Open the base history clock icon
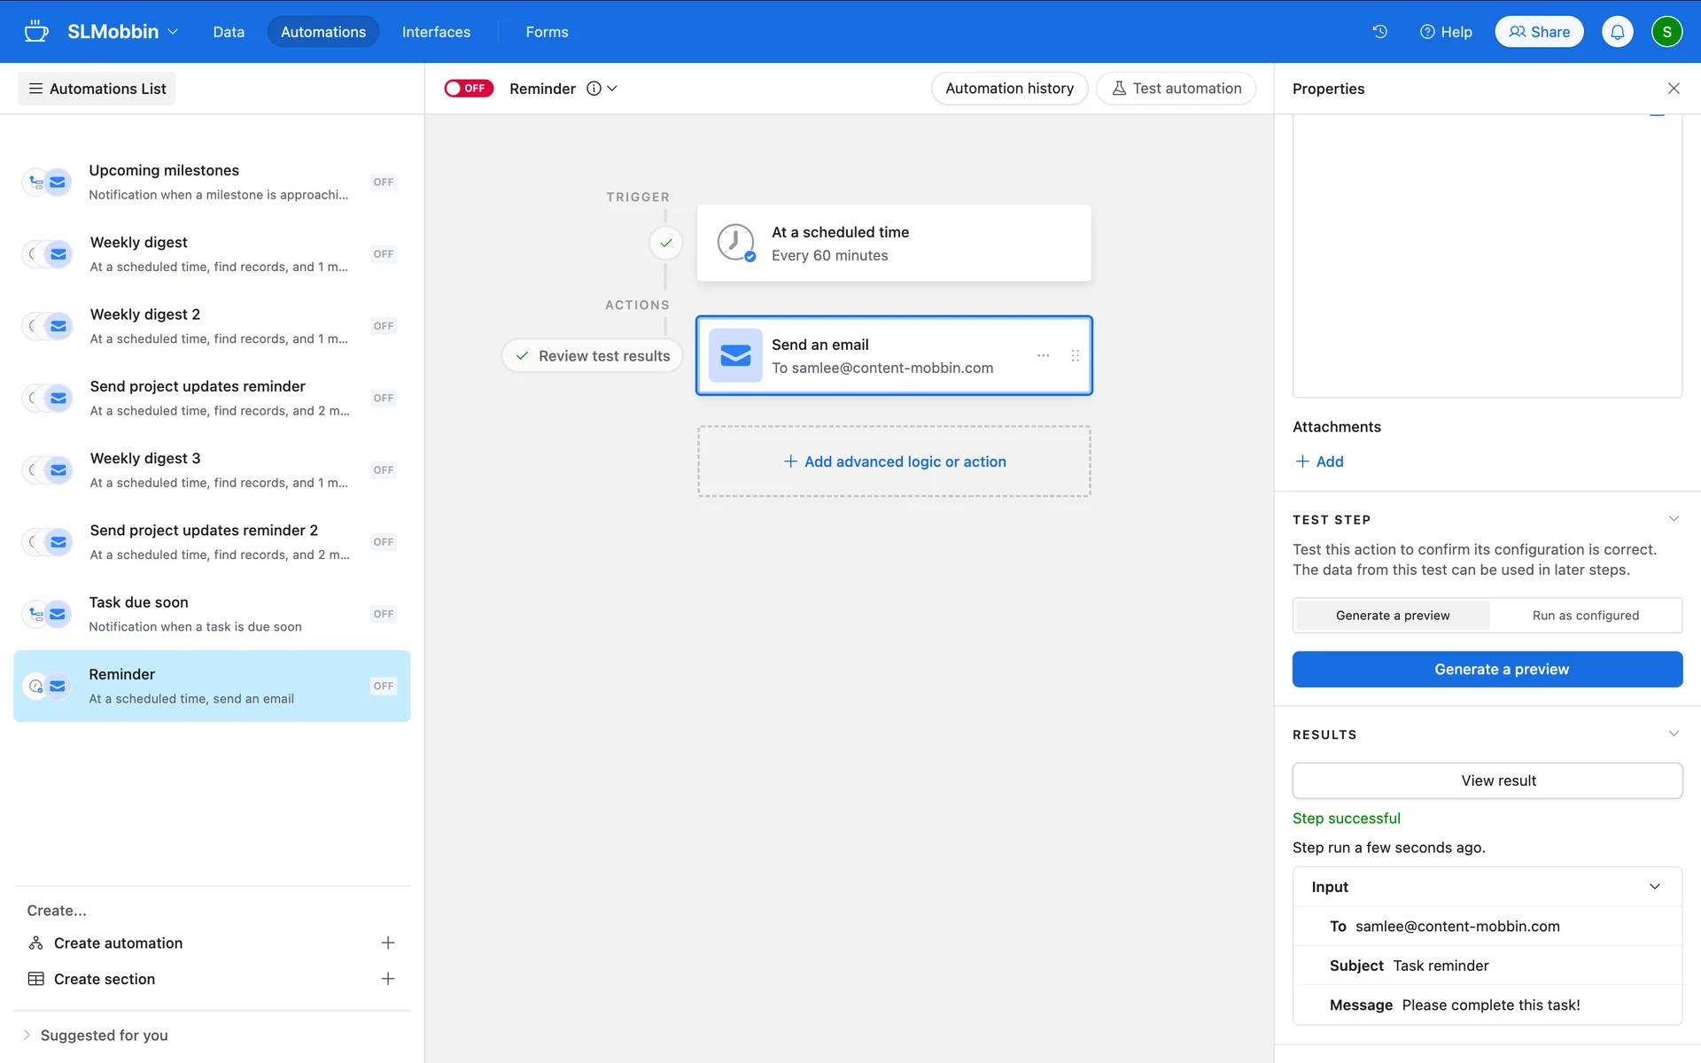The height and width of the screenshot is (1063, 1701). (x=1379, y=32)
